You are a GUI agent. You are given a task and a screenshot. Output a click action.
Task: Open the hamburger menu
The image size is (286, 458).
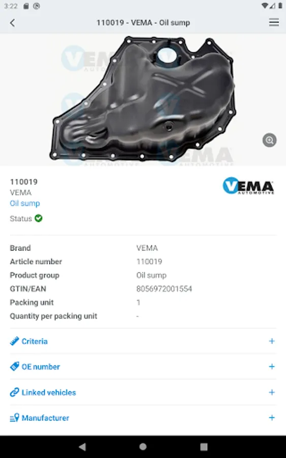tap(274, 22)
